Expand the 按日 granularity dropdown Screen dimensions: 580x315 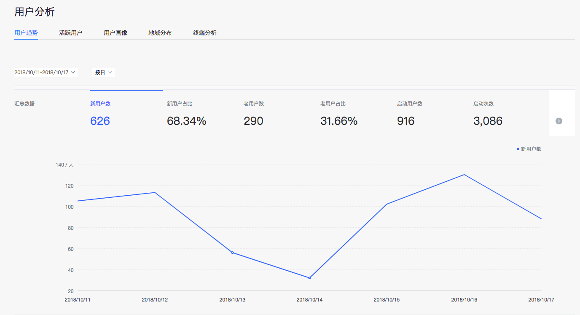(103, 73)
